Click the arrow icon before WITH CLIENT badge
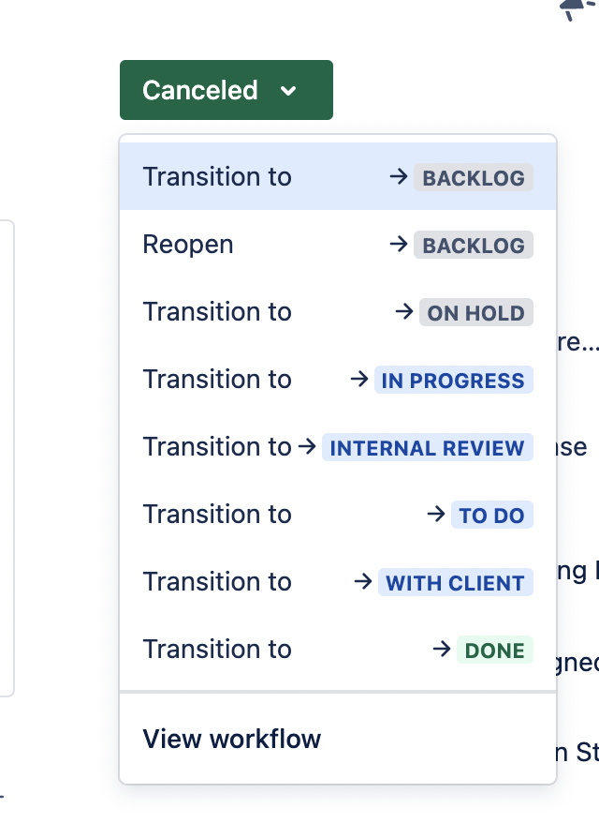Viewport: 599px width, 823px height. (362, 581)
